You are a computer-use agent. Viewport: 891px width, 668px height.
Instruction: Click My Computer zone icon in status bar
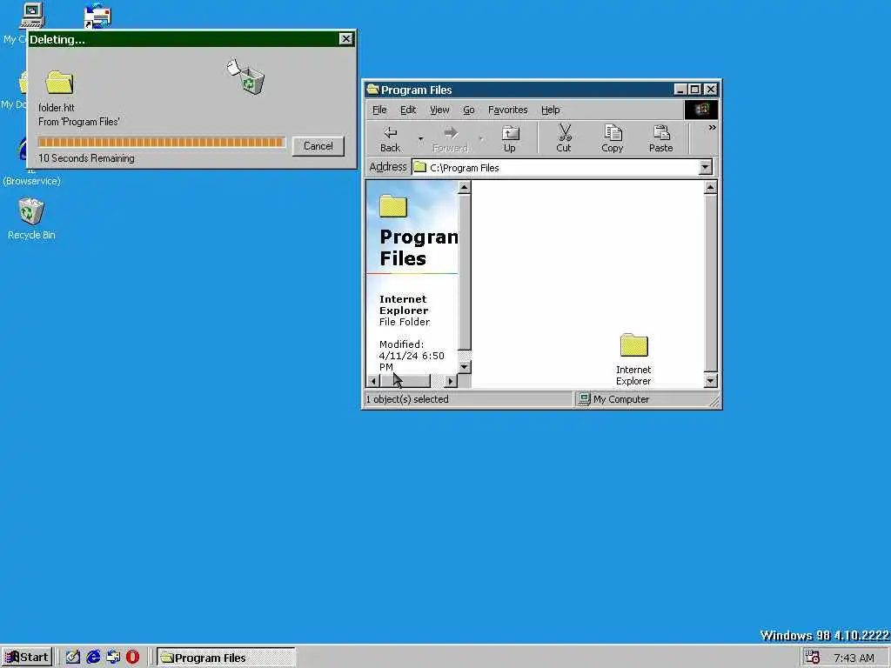(x=584, y=398)
